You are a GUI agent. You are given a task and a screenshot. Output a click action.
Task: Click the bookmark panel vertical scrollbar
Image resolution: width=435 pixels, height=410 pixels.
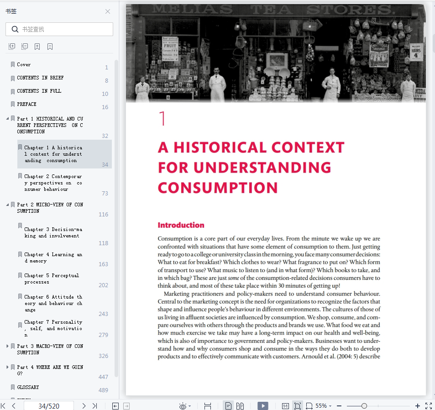click(116, 218)
